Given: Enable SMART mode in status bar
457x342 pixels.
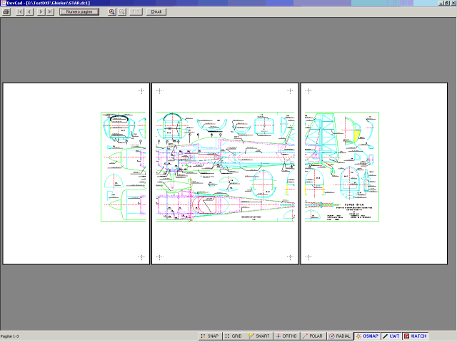Looking at the screenshot, I should (258, 336).
